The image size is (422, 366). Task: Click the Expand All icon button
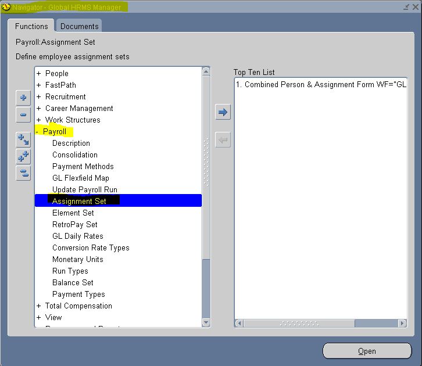23,156
